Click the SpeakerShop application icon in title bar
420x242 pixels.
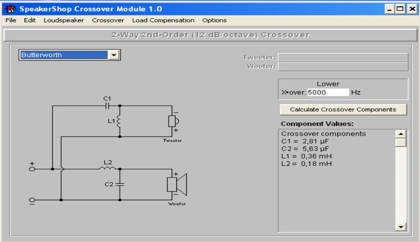click(x=10, y=9)
